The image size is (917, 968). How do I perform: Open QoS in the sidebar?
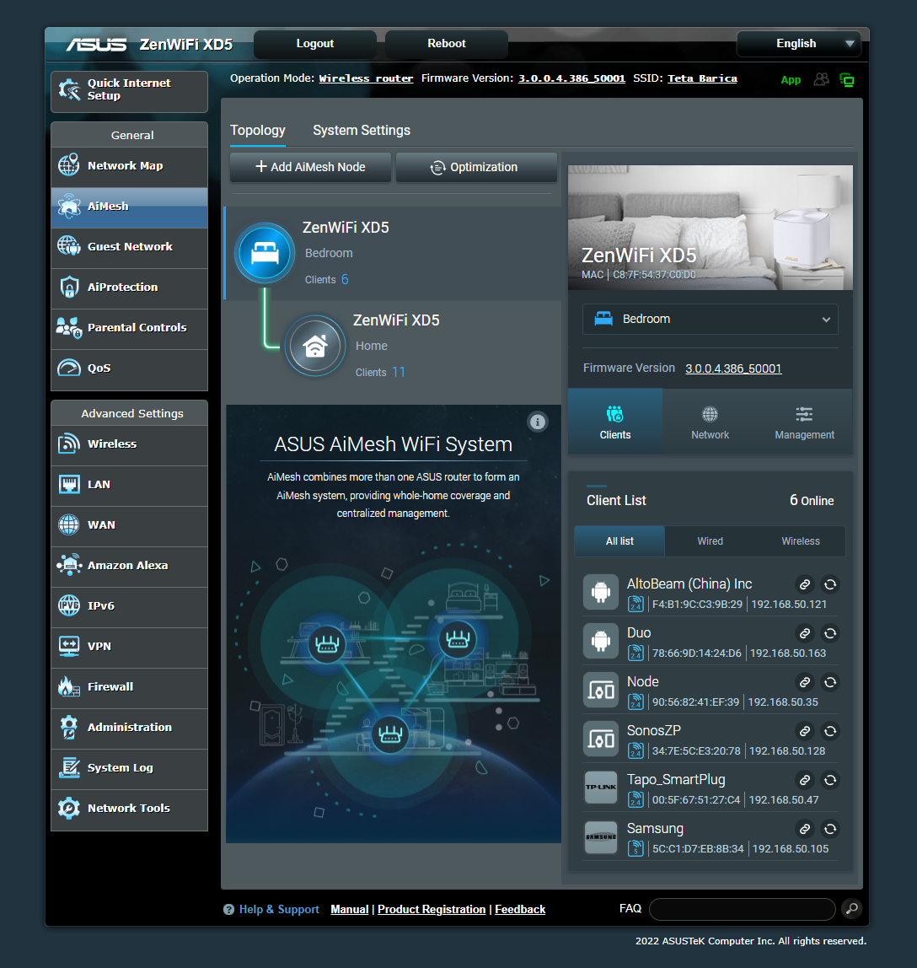coord(130,368)
